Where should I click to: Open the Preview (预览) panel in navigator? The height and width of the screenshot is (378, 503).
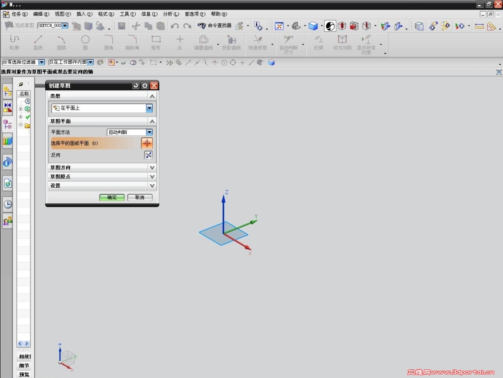[24, 375]
